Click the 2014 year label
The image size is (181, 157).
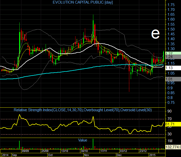point(5,155)
